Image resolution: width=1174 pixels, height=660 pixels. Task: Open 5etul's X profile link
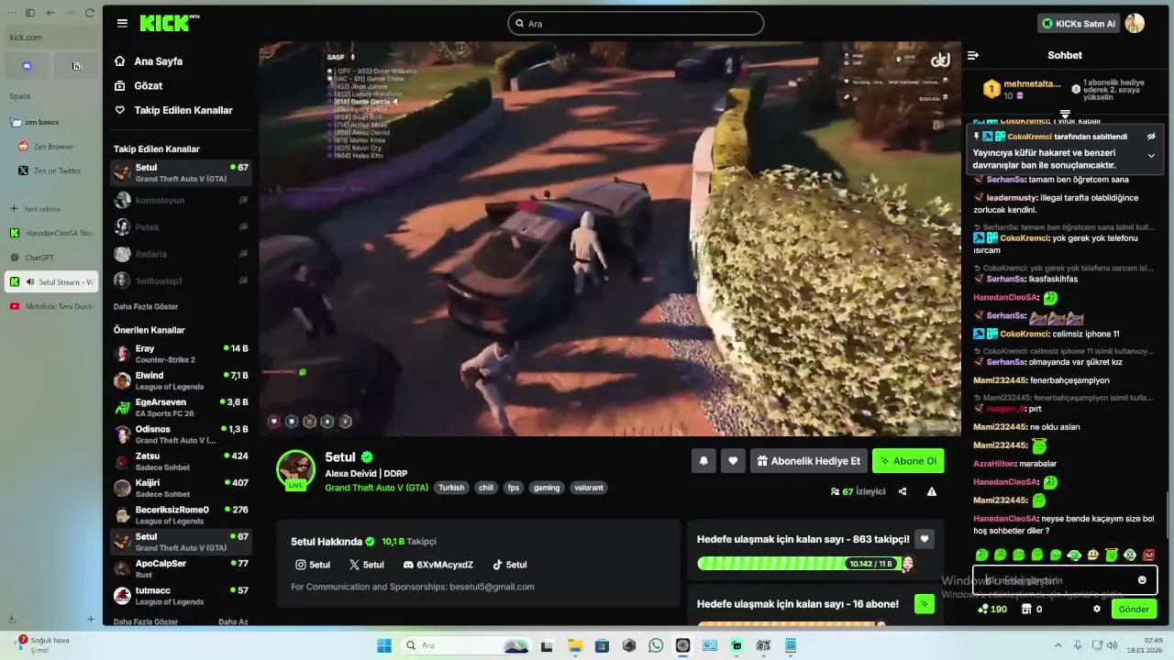pyautogui.click(x=367, y=565)
